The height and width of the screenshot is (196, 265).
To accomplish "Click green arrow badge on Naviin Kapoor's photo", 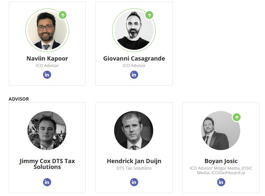I will (63, 15).
